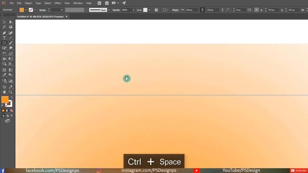Select the Eraser tool

pos(11,48)
